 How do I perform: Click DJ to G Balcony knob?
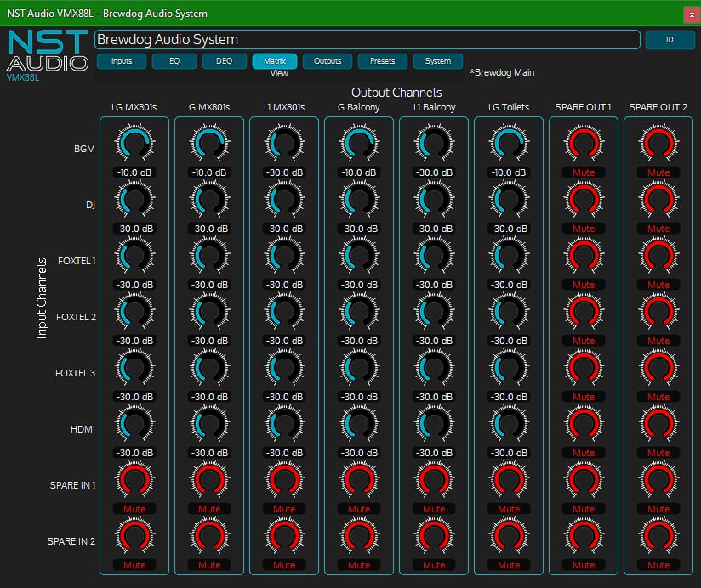pyautogui.click(x=359, y=200)
